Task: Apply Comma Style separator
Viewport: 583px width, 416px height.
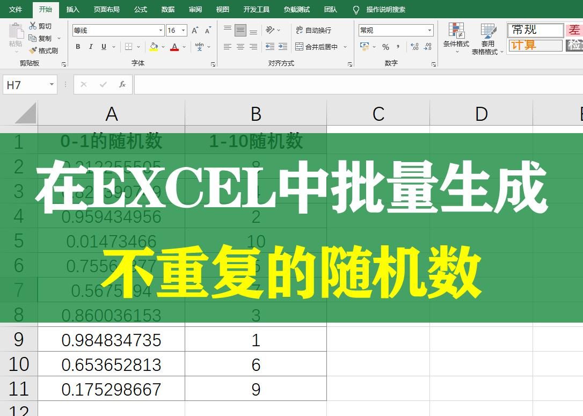Action: point(398,47)
